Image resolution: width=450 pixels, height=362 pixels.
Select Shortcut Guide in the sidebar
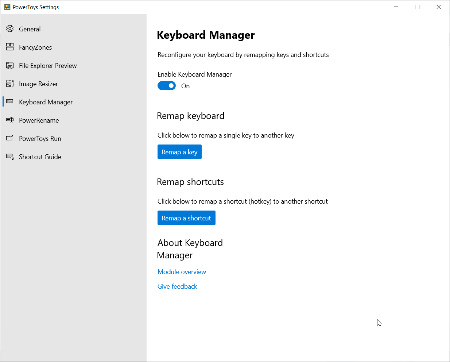[x=40, y=157]
